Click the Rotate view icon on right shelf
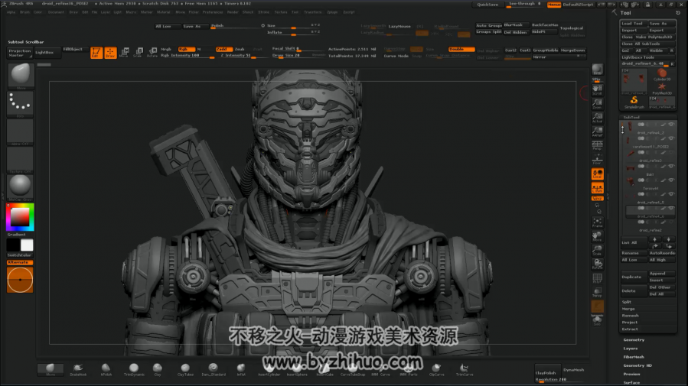Screen dimensions: 688x386 597,264
